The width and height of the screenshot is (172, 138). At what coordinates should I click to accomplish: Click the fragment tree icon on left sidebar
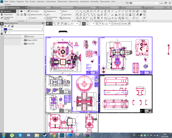(x=2, y=24)
